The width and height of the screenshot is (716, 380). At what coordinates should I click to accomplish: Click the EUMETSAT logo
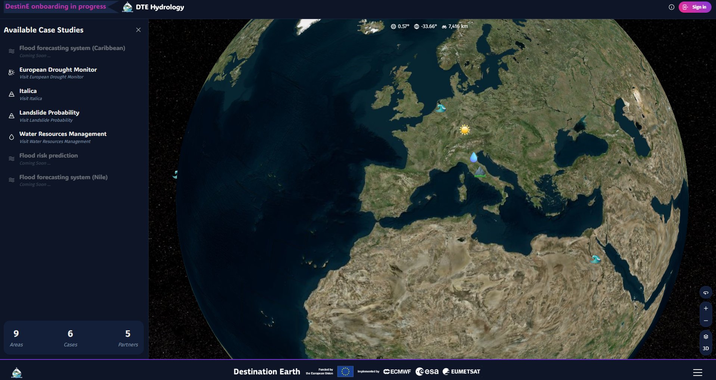tap(461, 371)
